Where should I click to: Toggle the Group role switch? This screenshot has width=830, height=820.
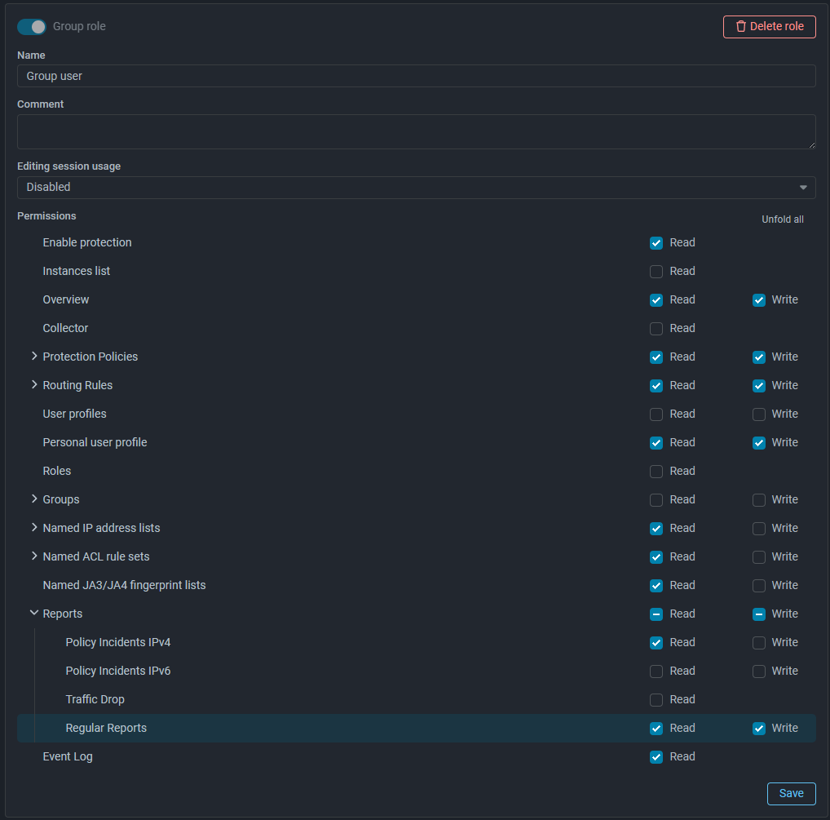click(x=32, y=26)
